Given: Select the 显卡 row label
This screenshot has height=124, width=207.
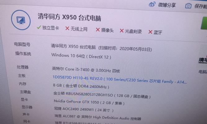Looking at the screenshot, I should coord(25,100).
